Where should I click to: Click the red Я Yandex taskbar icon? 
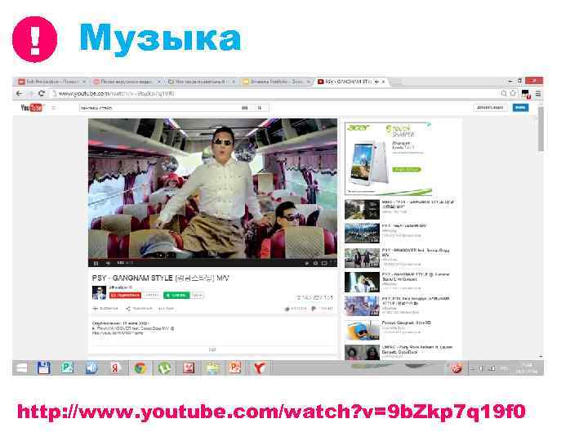click(x=115, y=368)
